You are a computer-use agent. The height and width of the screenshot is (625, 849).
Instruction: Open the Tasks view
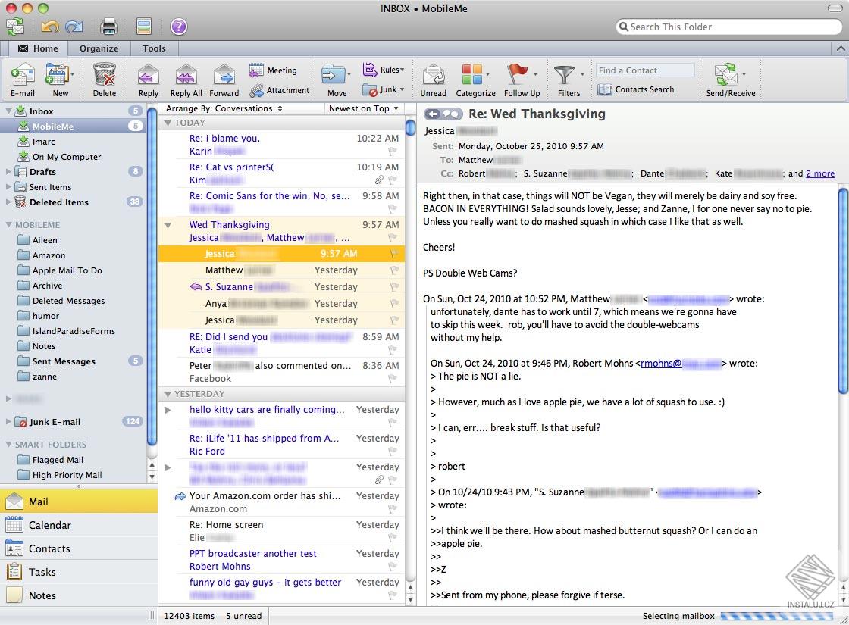coord(79,572)
